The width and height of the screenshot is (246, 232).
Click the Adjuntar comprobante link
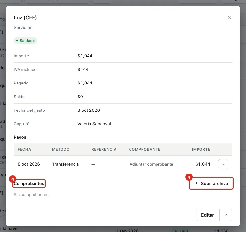click(x=151, y=164)
